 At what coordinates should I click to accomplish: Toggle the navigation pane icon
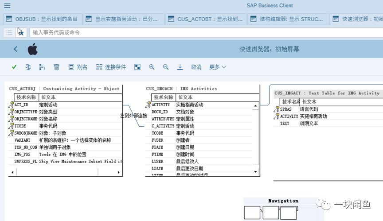coord(137,67)
